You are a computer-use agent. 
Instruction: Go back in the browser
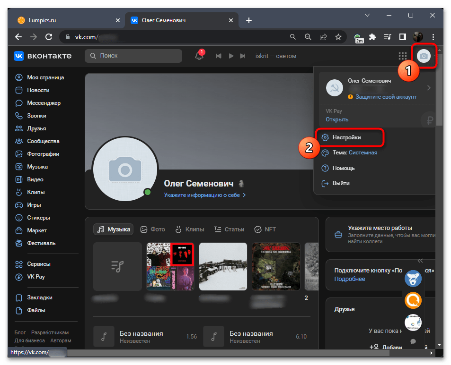(18, 37)
